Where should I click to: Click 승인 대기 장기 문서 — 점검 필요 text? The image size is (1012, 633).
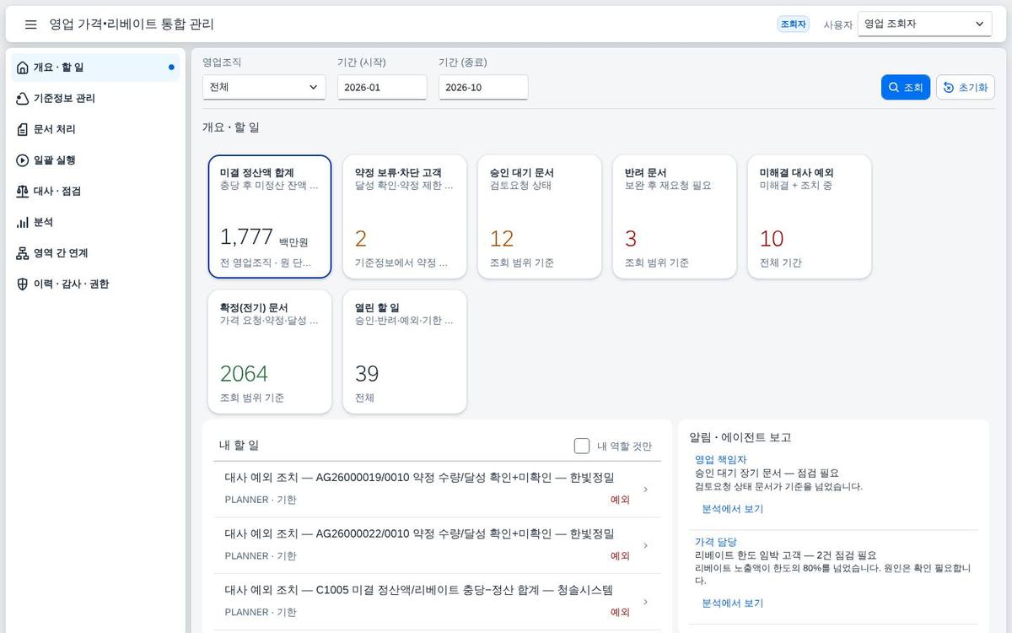(x=767, y=473)
